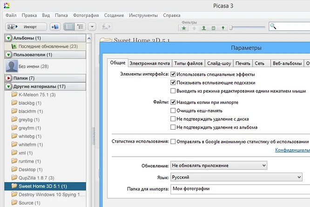This screenshot has width=310, height=207.
Task: Click the Импорт button
Action: click(x=26, y=27)
